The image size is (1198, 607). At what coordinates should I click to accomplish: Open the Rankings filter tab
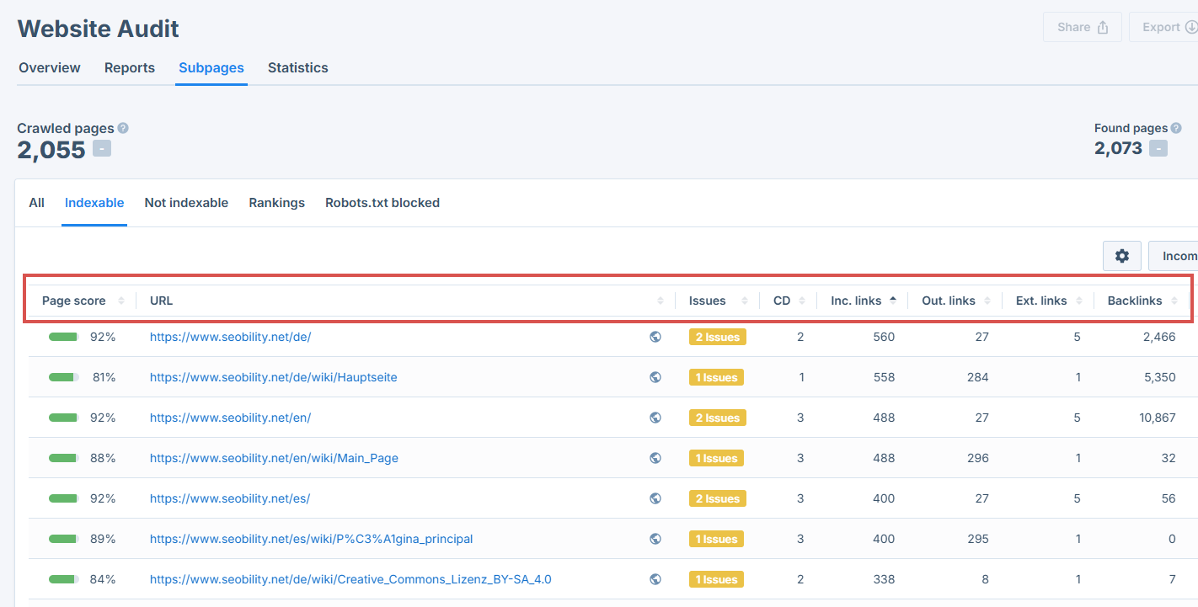point(277,203)
